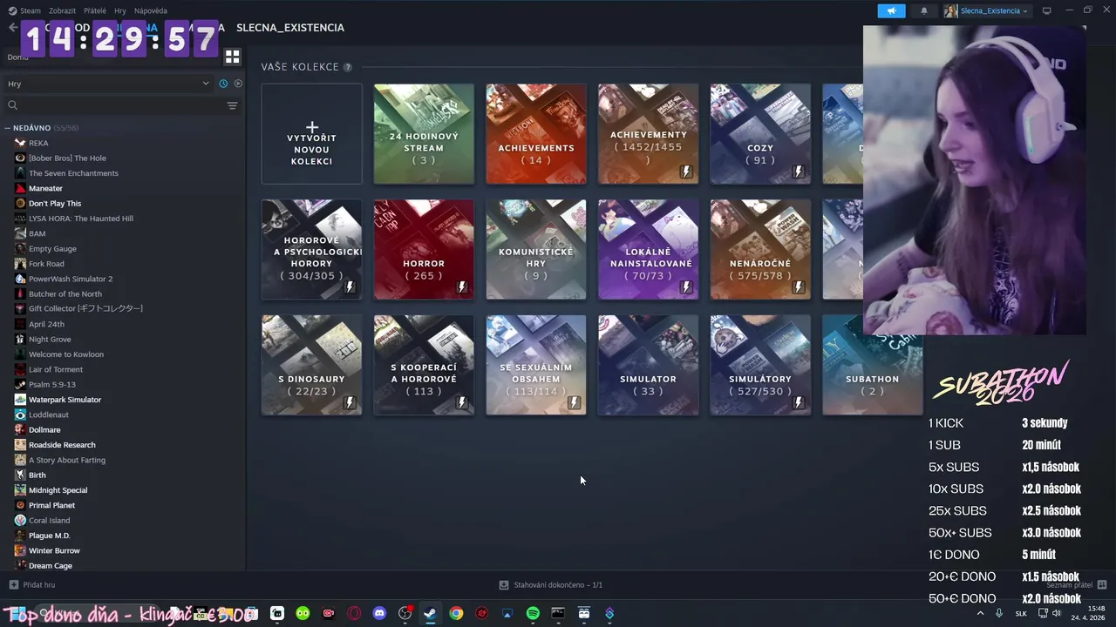The image size is (1116, 627).
Task: Open Hororové a psychologické horory collection
Action: tap(311, 250)
